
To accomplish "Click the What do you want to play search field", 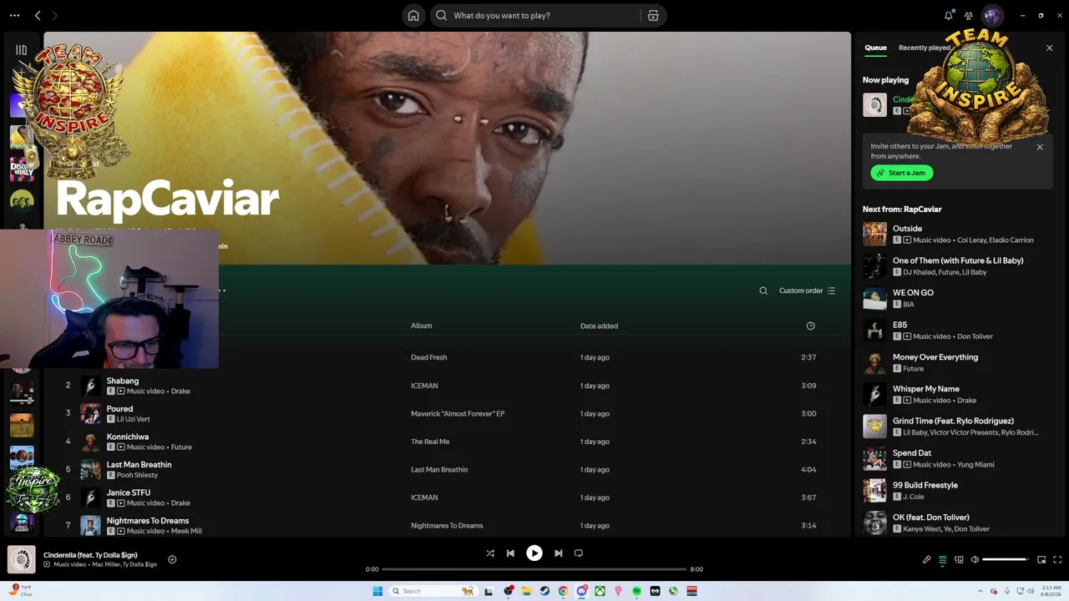I will (535, 15).
